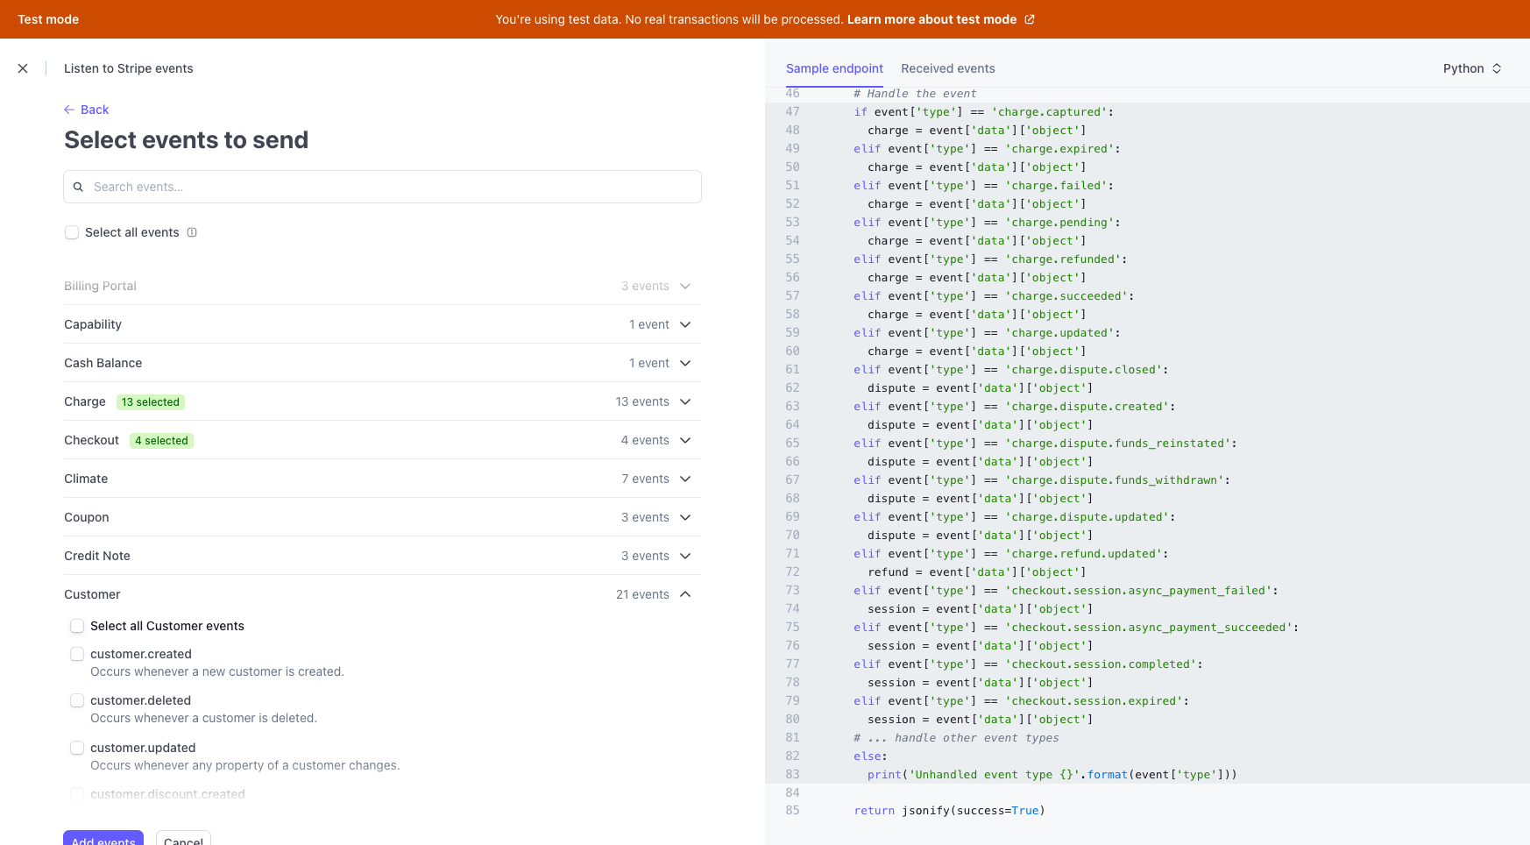
Task: Enable customer.deleted event checkbox
Action: point(77,700)
